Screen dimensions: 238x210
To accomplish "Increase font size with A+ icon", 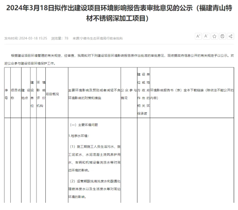I will click(x=198, y=36).
